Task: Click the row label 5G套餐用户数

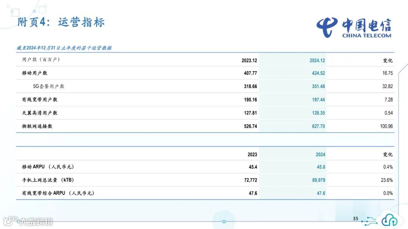Action: (x=49, y=86)
